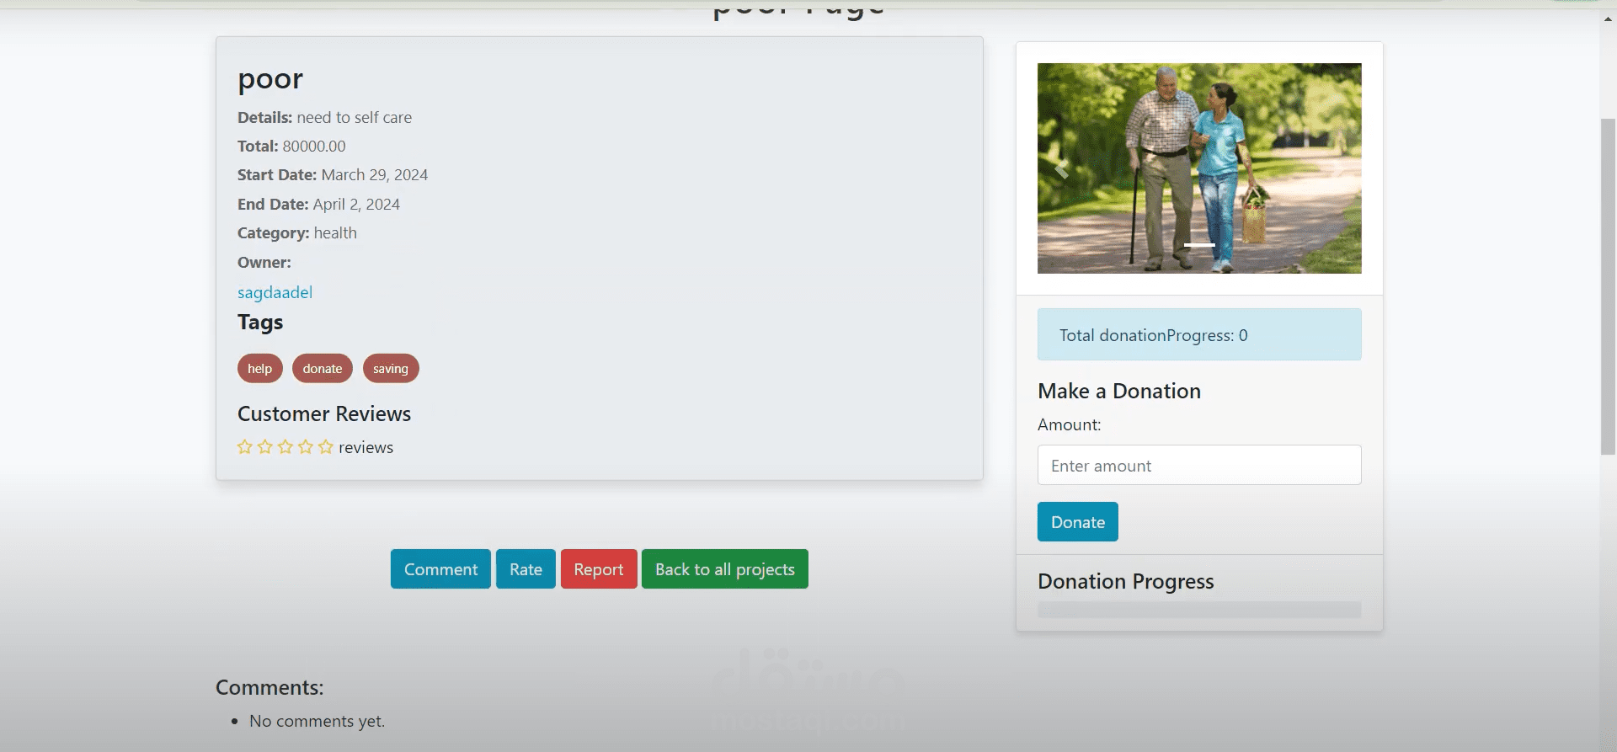Click 'End Date: April 2, 2024' text
Screen dimensions: 1617x752
318,205
